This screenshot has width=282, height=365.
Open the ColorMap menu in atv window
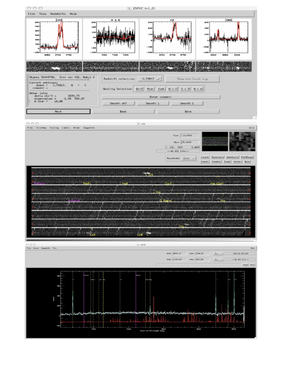pyautogui.click(x=41, y=128)
